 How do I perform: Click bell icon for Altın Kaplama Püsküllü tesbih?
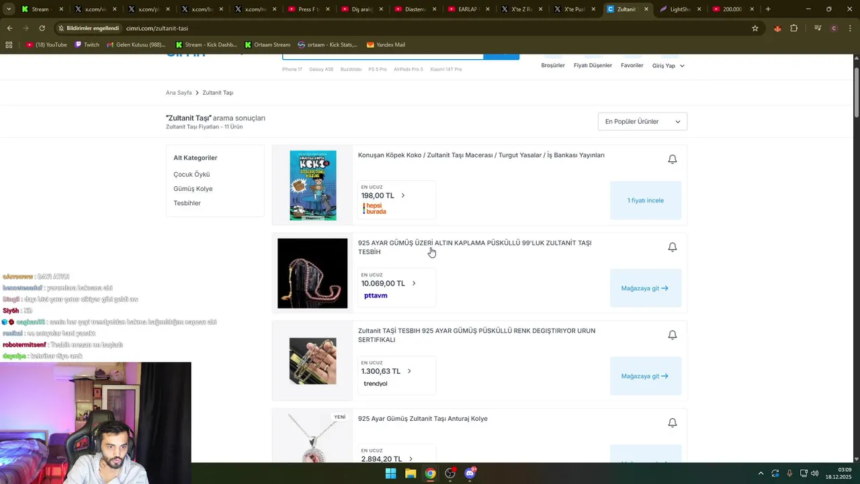click(672, 247)
